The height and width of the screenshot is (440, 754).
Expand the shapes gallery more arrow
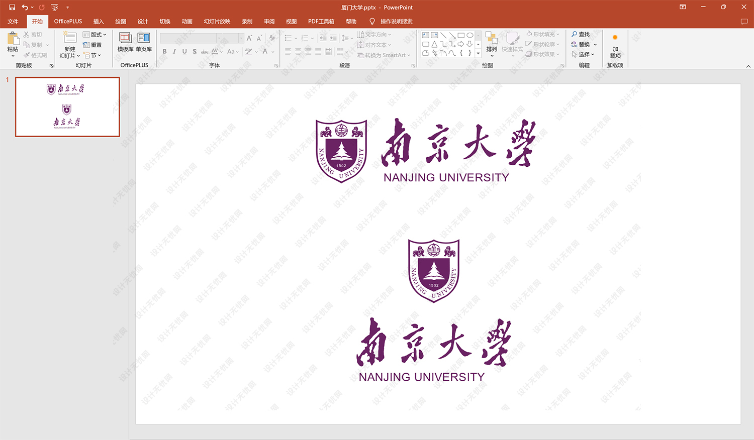pyautogui.click(x=478, y=53)
